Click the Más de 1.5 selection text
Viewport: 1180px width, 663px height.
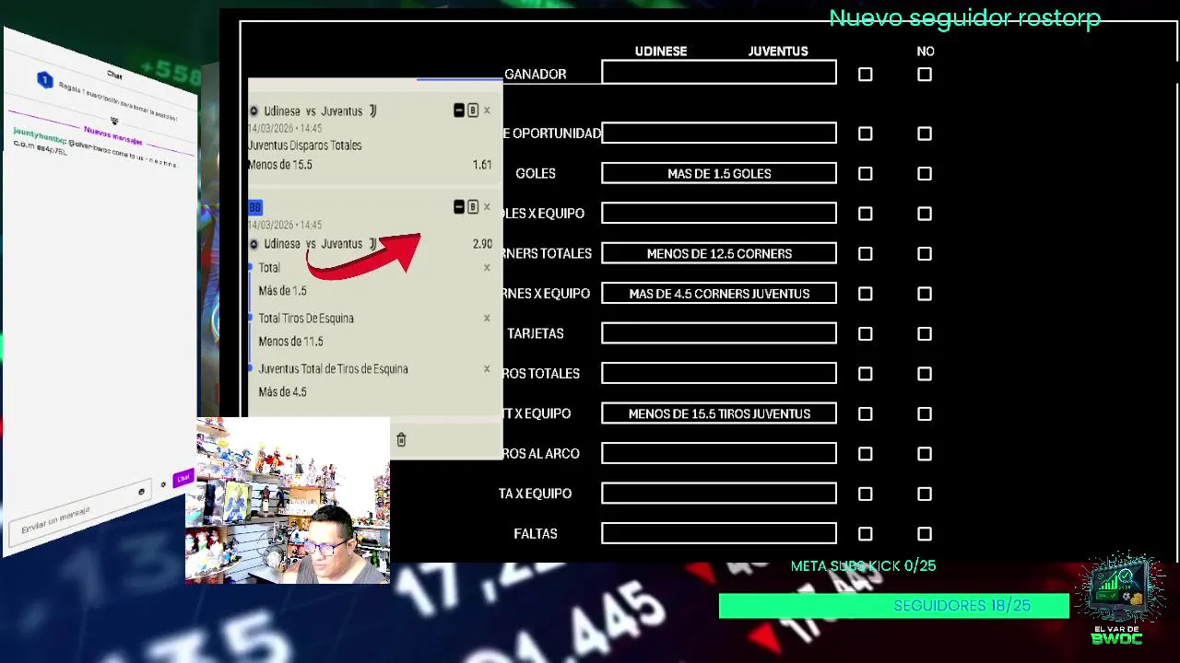[282, 291]
